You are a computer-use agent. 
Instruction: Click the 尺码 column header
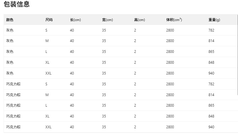click(x=49, y=20)
